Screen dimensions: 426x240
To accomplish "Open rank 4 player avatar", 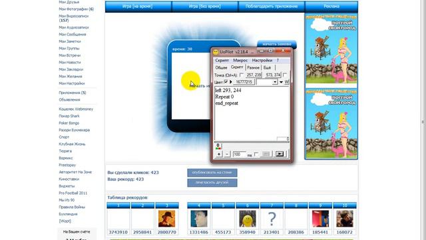I will point(199,219).
